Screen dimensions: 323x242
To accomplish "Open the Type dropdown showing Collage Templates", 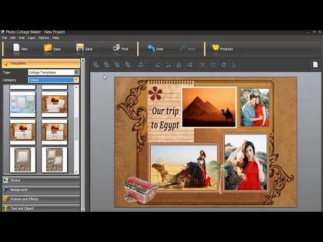I will pos(54,73).
